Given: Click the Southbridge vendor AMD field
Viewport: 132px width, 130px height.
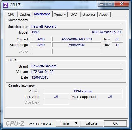Looking at the screenshot, I should (41, 45).
